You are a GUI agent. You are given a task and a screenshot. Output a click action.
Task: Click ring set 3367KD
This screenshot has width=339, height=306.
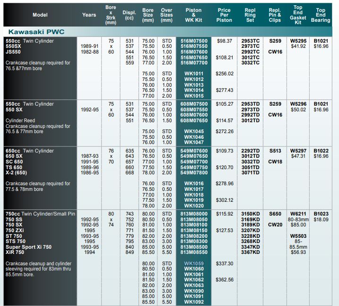coord(251,252)
